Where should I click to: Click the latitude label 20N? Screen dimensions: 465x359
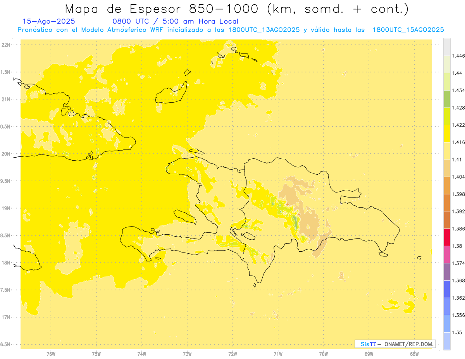point(7,154)
